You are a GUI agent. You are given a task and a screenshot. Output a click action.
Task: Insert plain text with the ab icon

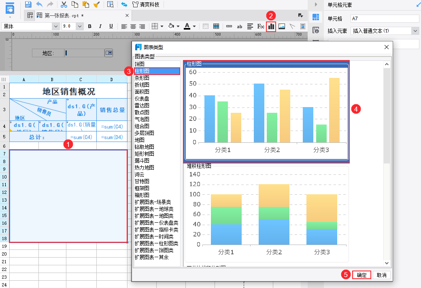pos(240,26)
